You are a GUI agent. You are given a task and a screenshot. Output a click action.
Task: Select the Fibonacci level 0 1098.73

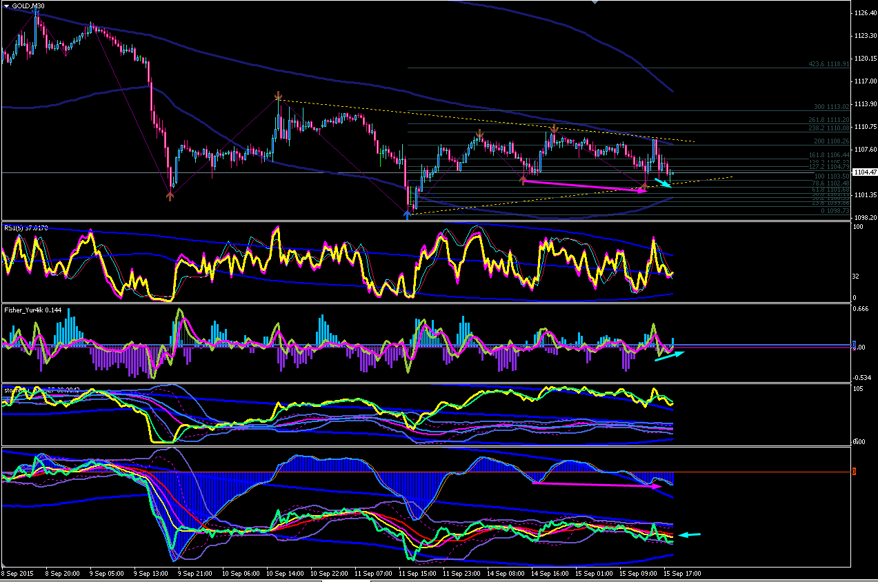(x=835, y=210)
